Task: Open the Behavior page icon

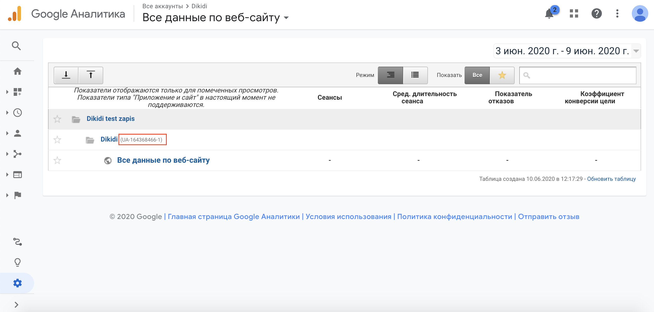Action: (17, 175)
